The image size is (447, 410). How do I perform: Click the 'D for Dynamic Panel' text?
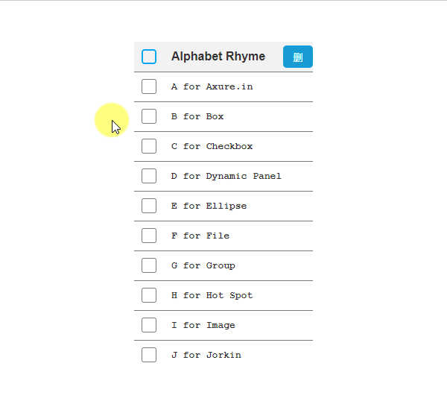click(x=226, y=176)
